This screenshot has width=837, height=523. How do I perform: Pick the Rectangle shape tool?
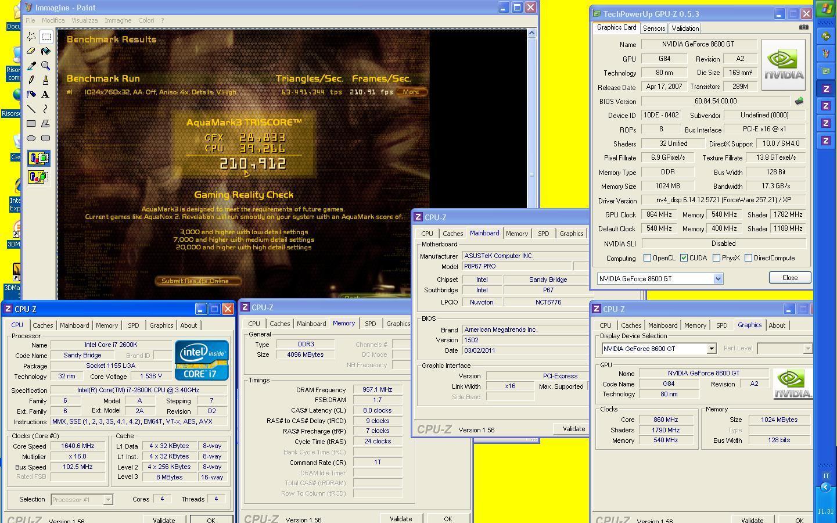point(31,123)
